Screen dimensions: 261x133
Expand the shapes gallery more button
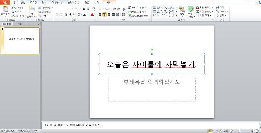pos(177,15)
